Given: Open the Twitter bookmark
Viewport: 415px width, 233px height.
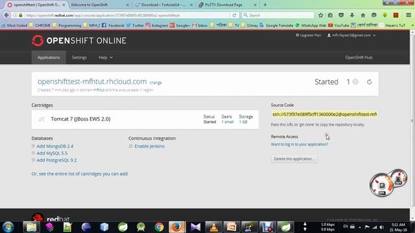Looking at the screenshot, I should coord(135,25).
